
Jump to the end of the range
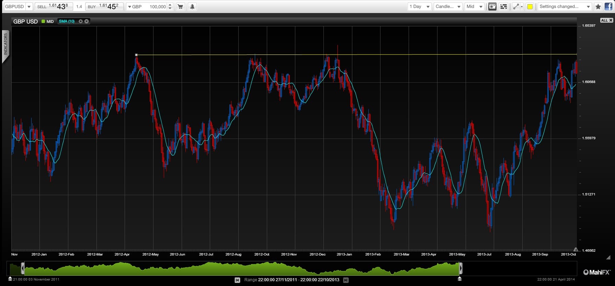[x=346, y=280]
